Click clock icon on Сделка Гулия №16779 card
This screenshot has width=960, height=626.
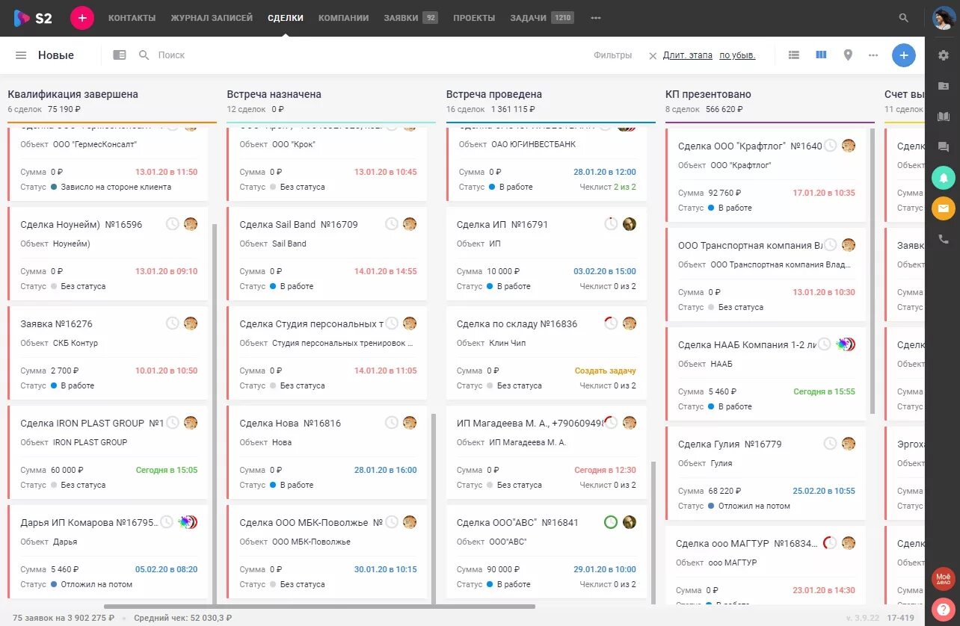coord(830,444)
